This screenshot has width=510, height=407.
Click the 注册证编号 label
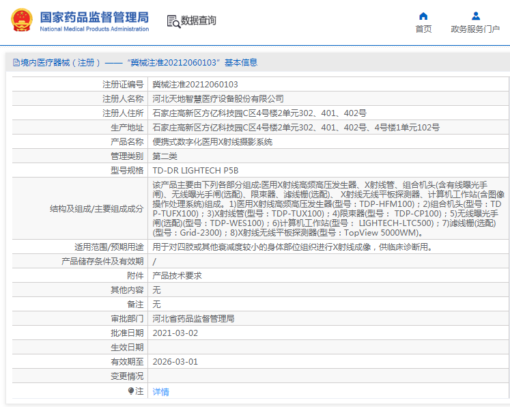tap(123, 85)
